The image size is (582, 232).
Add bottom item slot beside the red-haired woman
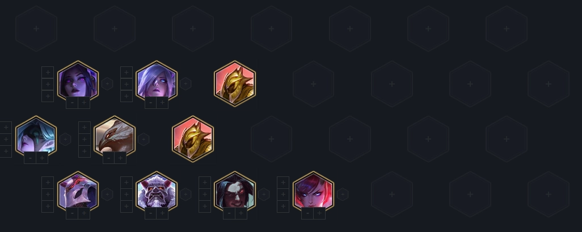pos(283,206)
